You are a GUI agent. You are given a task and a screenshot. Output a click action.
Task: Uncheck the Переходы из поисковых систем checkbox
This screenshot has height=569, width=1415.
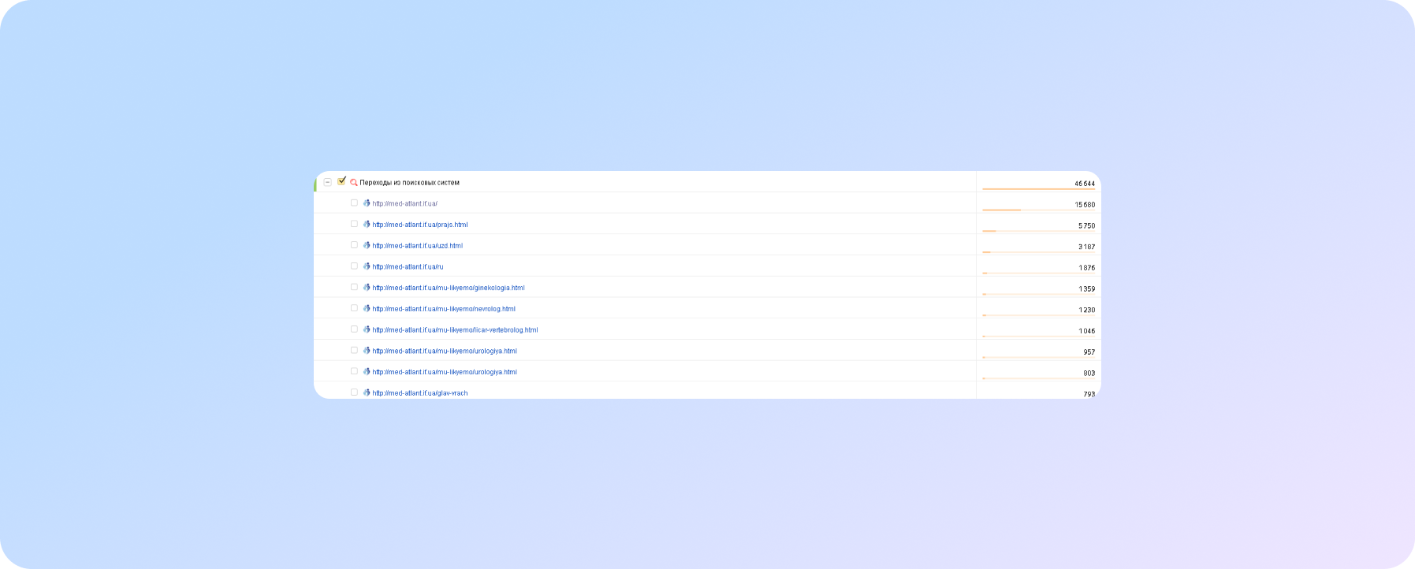(x=341, y=181)
